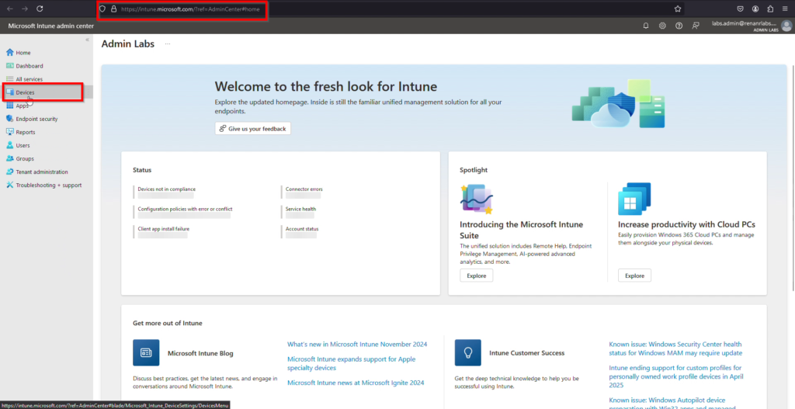Click Give us your feedback button
The width and height of the screenshot is (795, 409).
point(253,129)
